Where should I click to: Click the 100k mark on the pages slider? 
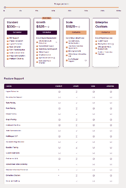tap(53, 11)
